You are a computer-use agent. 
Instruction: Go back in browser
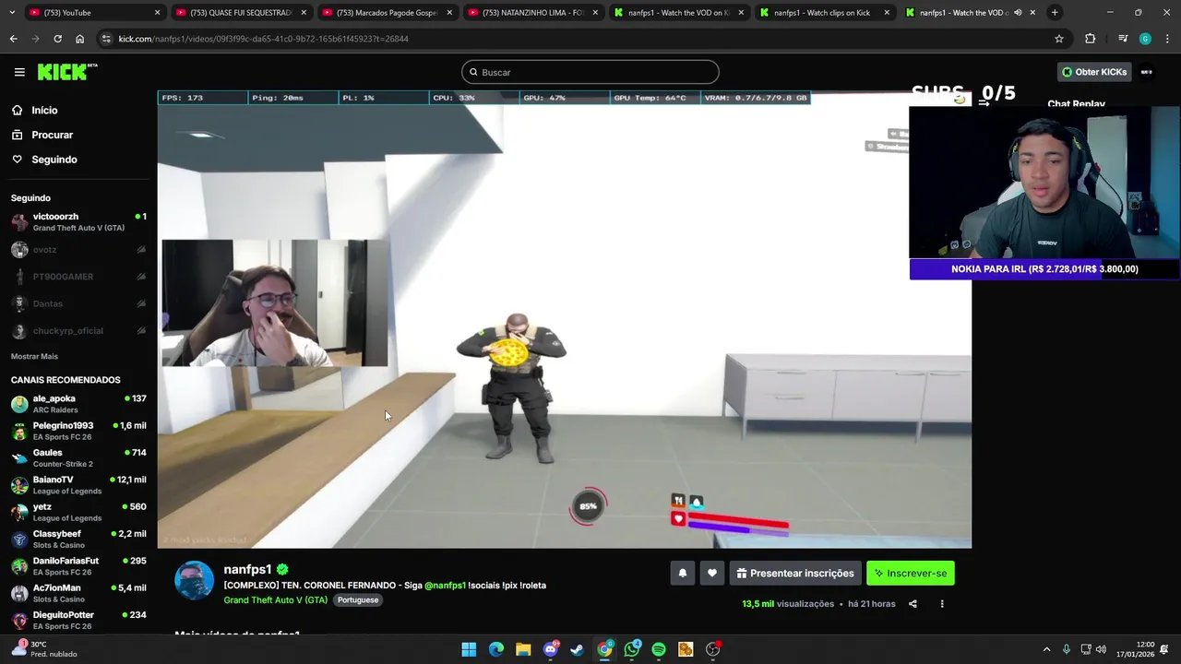point(13,39)
